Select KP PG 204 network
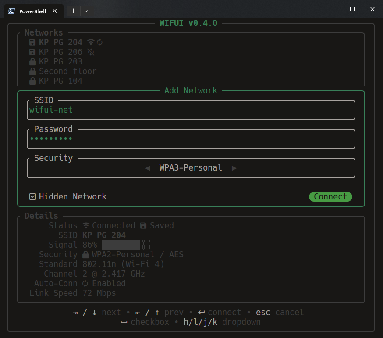The height and width of the screenshot is (338, 383). tap(60, 42)
